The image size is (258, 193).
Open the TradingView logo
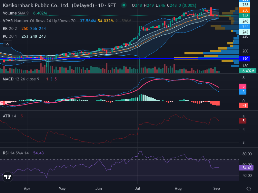pos(7,177)
